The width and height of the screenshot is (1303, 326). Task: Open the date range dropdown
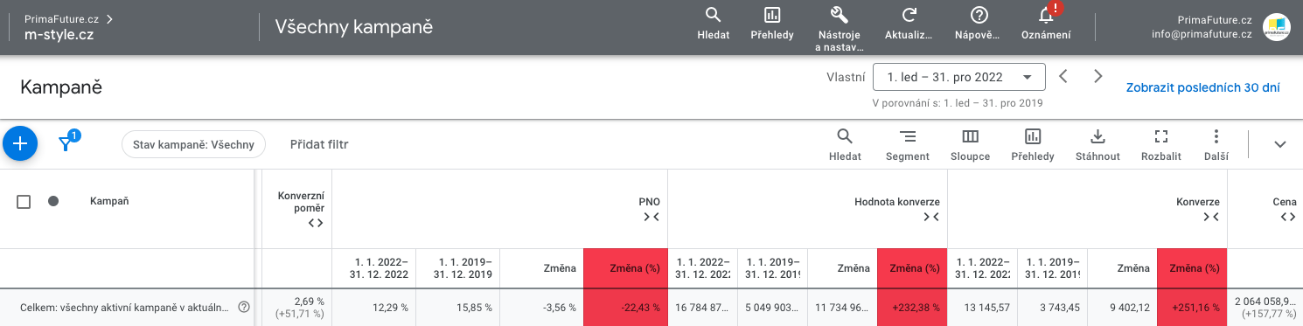pos(959,77)
